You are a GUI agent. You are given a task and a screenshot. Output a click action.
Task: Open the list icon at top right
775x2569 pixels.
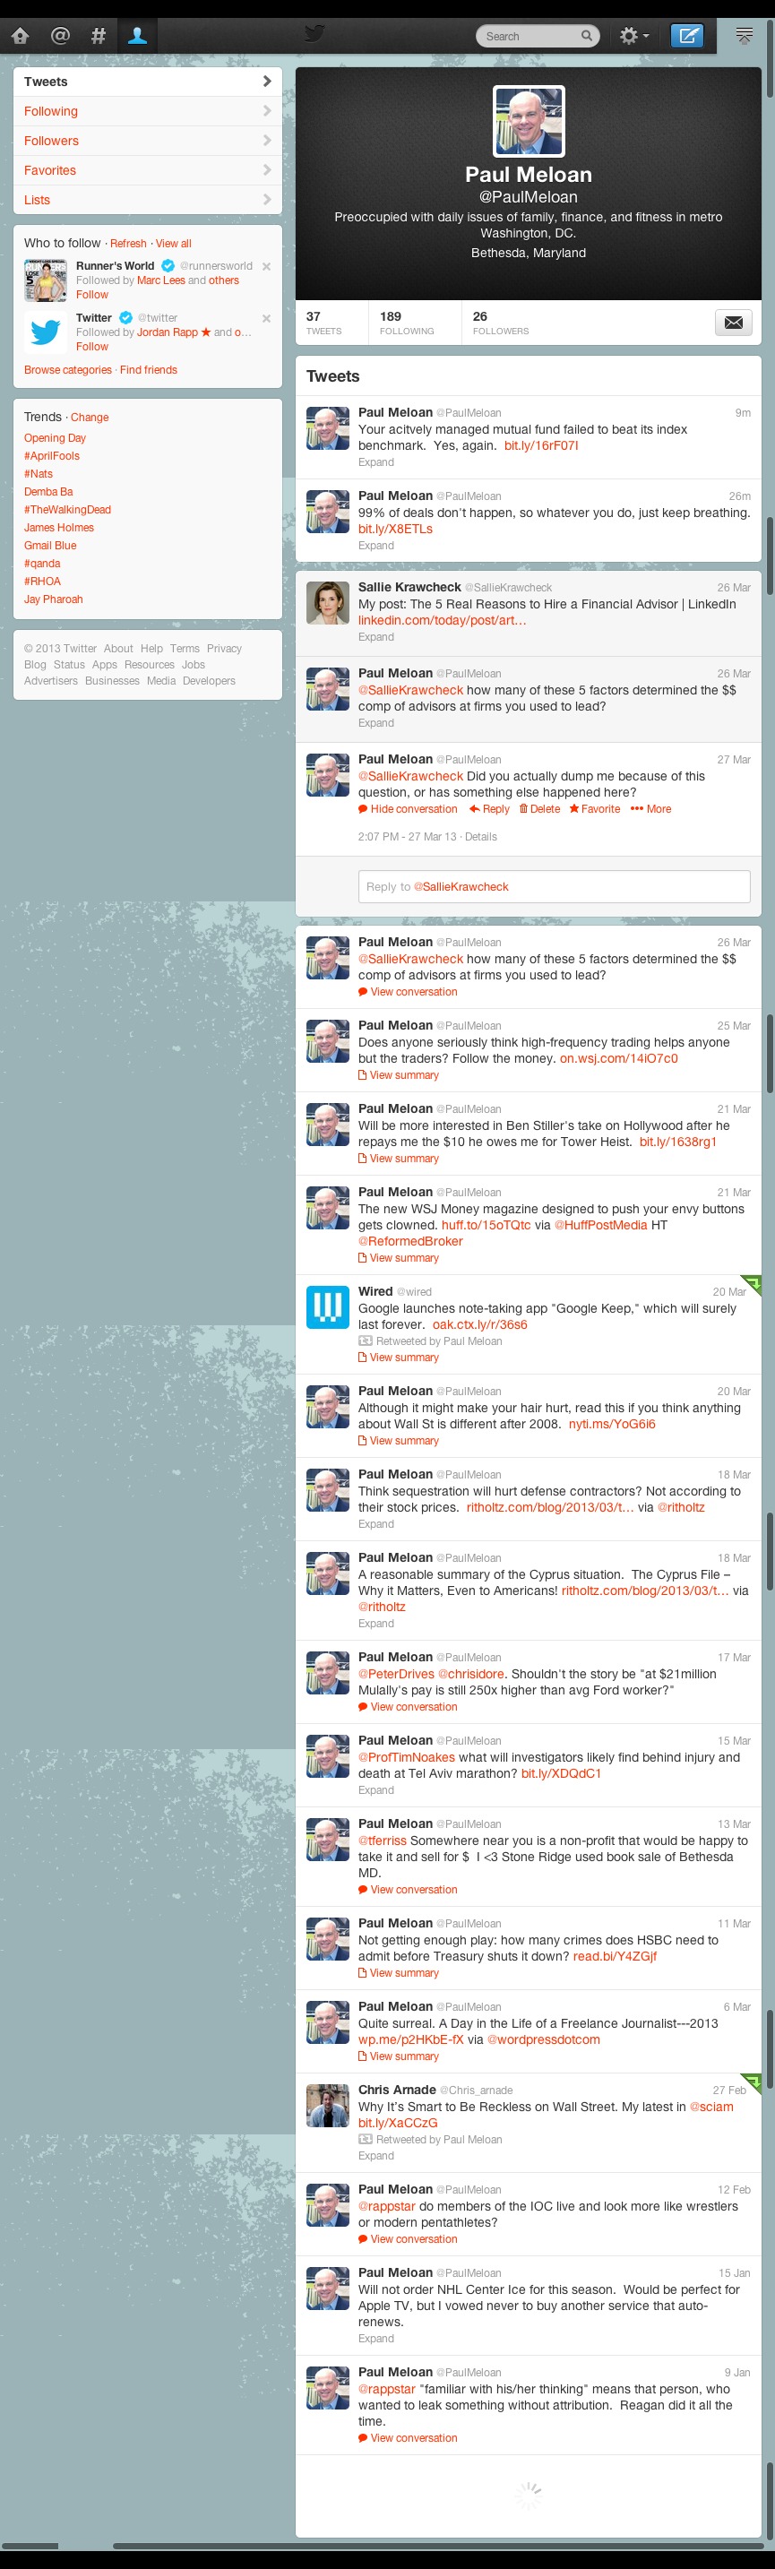click(744, 36)
